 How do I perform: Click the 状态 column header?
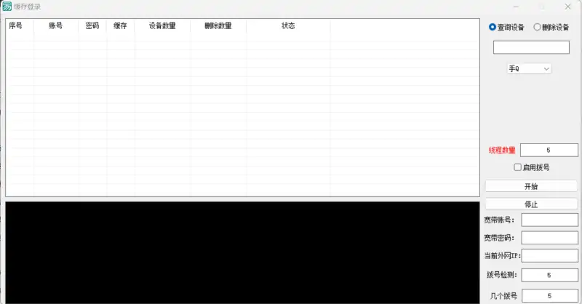click(x=288, y=25)
